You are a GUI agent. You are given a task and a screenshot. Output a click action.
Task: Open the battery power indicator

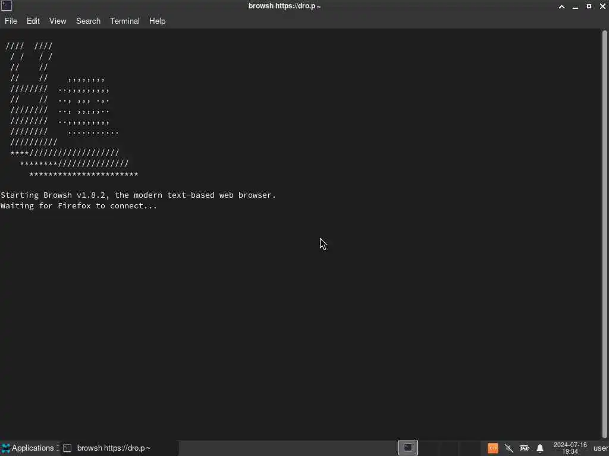pos(525,448)
